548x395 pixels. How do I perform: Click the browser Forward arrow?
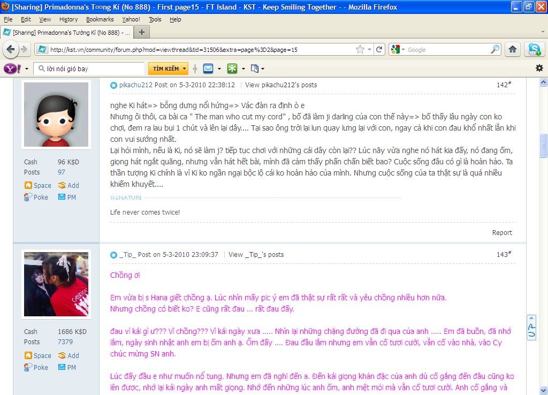click(x=24, y=49)
